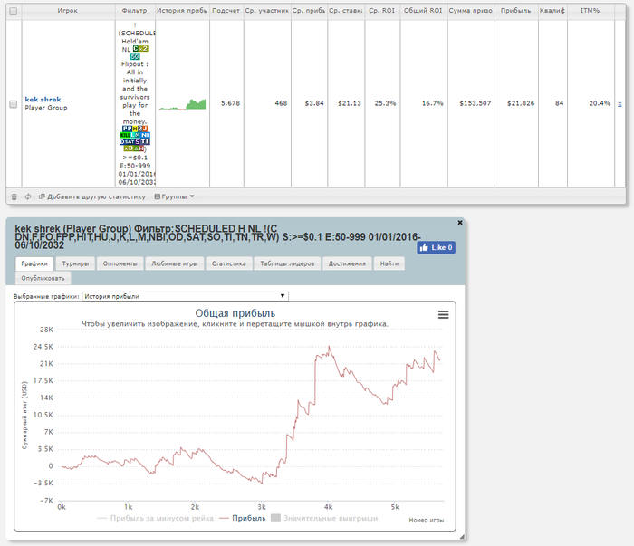Sort by the ITM% column header
This screenshot has height=546, width=634.
[591, 11]
